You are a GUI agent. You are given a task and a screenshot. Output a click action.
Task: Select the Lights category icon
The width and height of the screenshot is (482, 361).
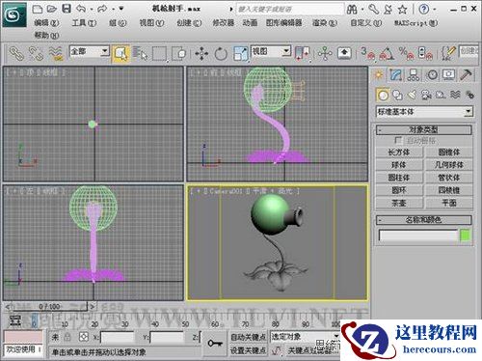412,95
